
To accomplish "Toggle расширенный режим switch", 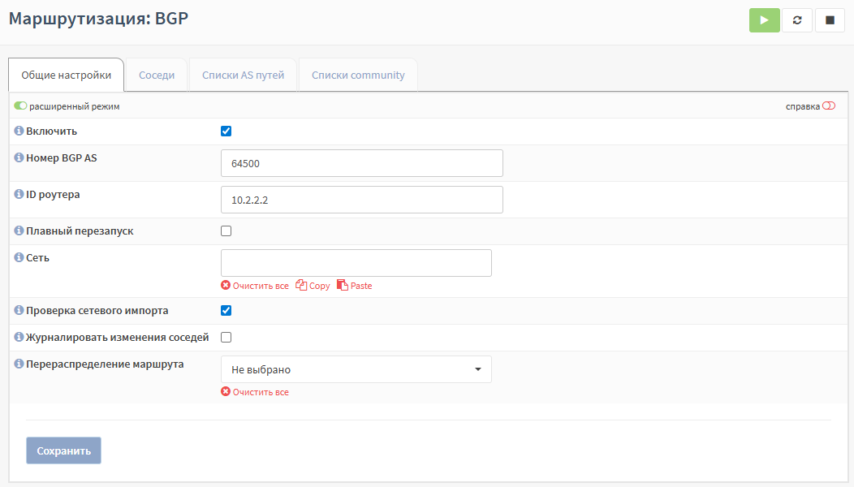I will point(21,106).
